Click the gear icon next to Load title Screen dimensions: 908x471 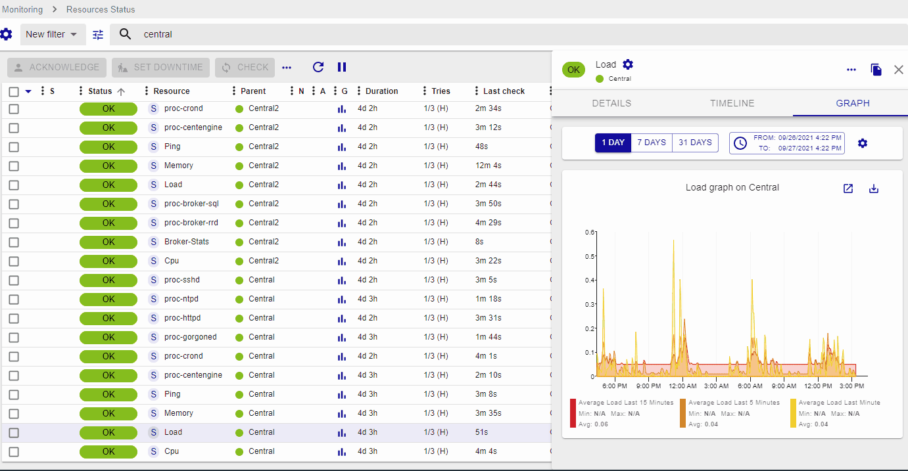coord(628,64)
